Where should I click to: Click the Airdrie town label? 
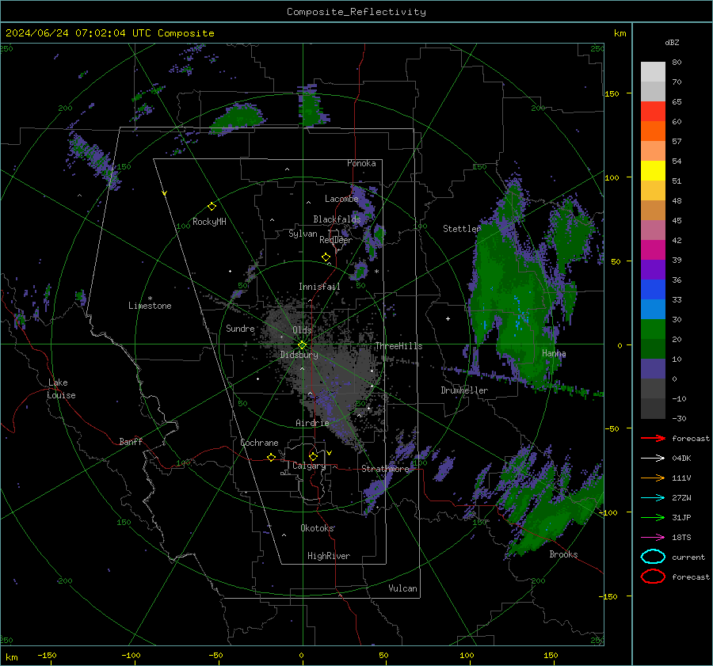(x=312, y=423)
